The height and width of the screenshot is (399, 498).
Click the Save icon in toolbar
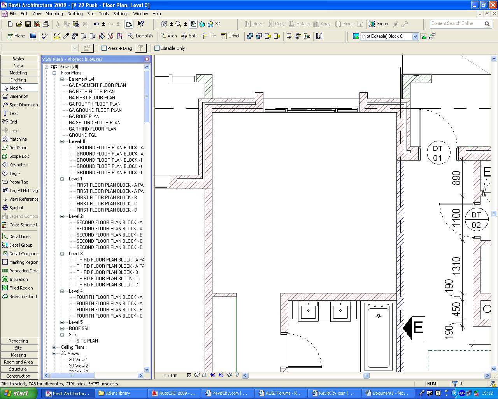pos(28,24)
